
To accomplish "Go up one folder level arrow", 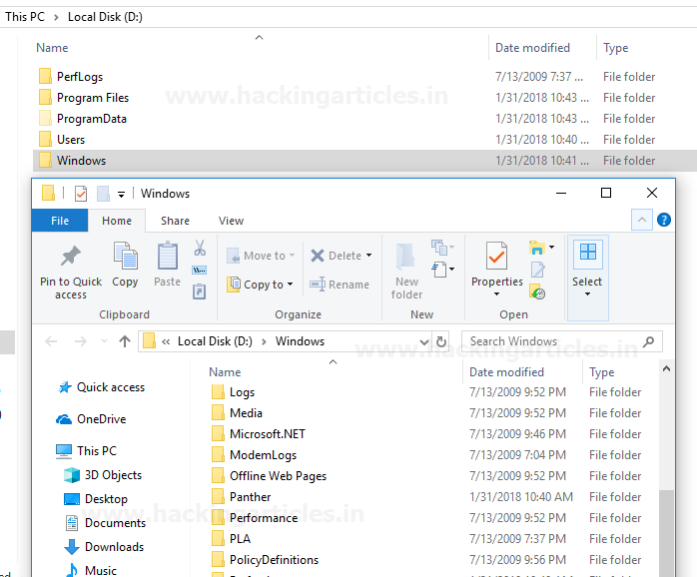I will 125,341.
